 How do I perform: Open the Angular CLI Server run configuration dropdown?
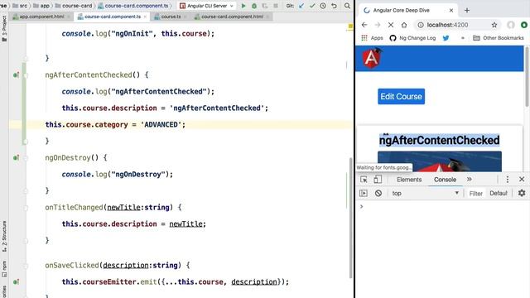(x=207, y=6)
